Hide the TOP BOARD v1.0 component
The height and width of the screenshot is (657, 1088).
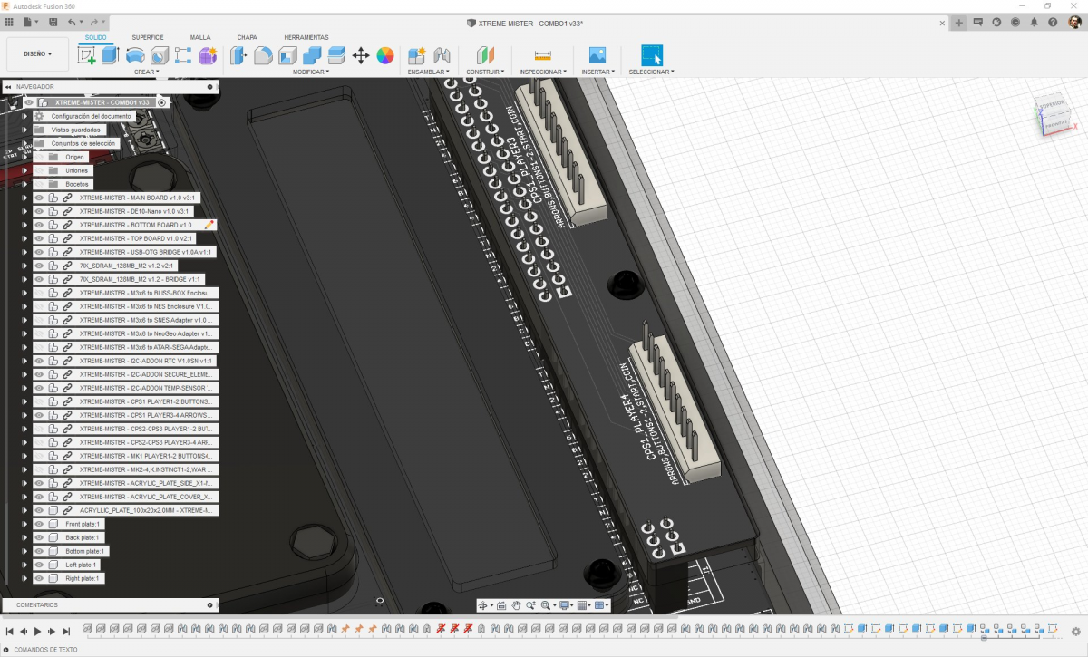(x=39, y=238)
